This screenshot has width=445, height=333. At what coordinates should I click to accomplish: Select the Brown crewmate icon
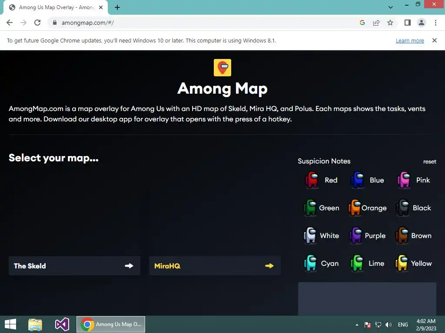402,235
